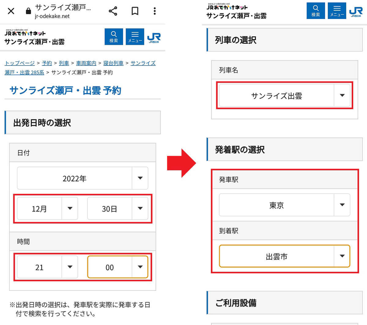The image size is (367, 325).
Task: Open the 00 minute dropdown
Action: [x=118, y=267]
